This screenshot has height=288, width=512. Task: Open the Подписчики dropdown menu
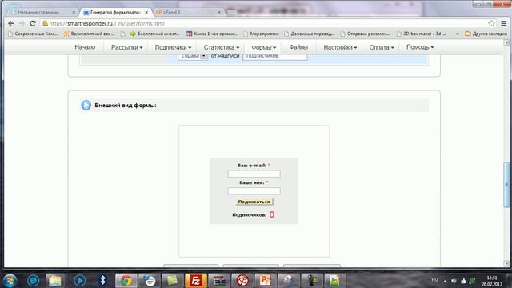[x=173, y=47]
